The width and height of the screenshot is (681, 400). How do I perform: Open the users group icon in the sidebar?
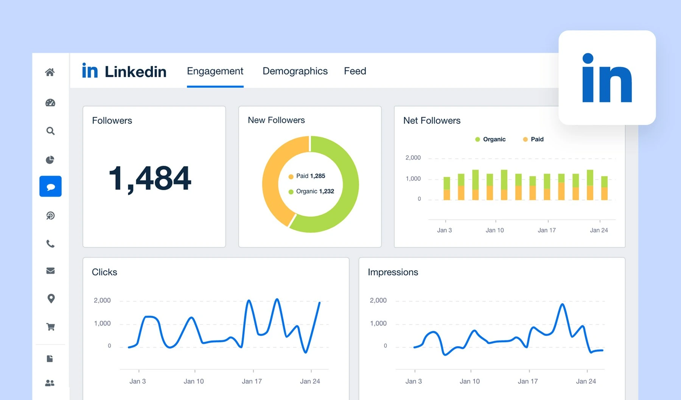[x=50, y=383]
